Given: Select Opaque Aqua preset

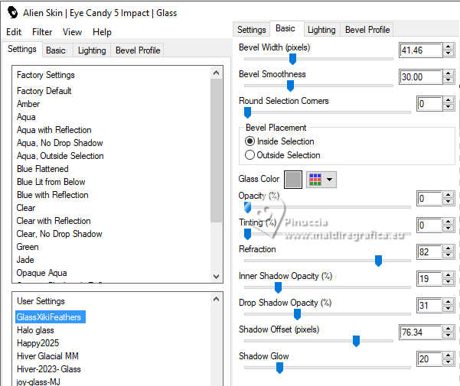Looking at the screenshot, I should 41,273.
